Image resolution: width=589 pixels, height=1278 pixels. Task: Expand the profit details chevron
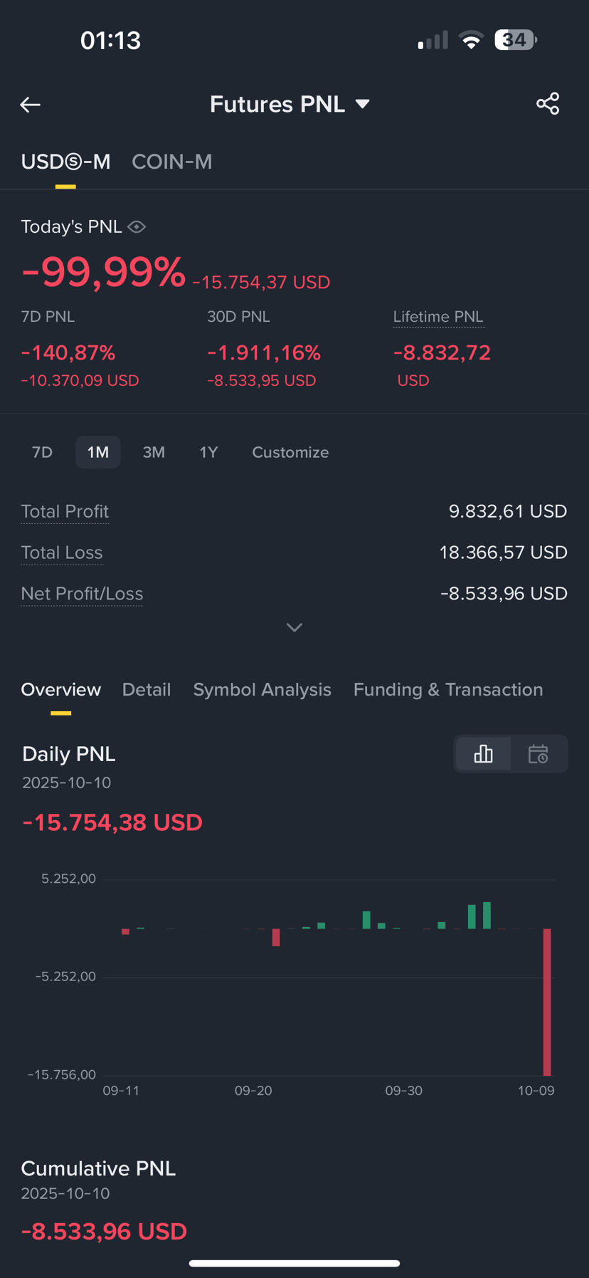[x=294, y=627]
